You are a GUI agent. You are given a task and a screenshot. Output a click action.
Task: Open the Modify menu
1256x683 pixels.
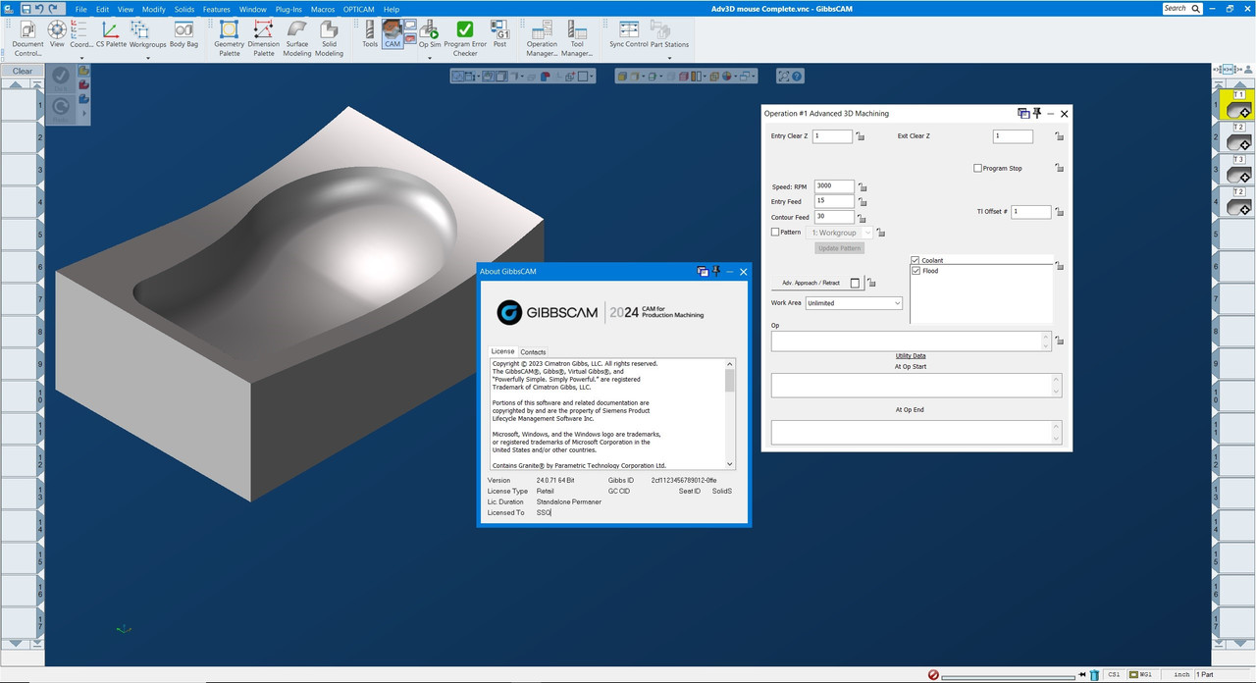click(x=154, y=9)
